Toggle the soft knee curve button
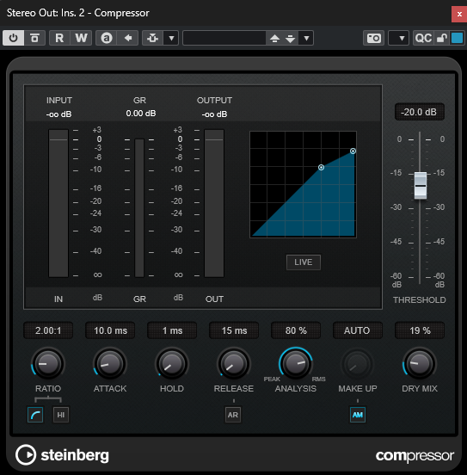This screenshot has width=467, height=475. point(35,415)
